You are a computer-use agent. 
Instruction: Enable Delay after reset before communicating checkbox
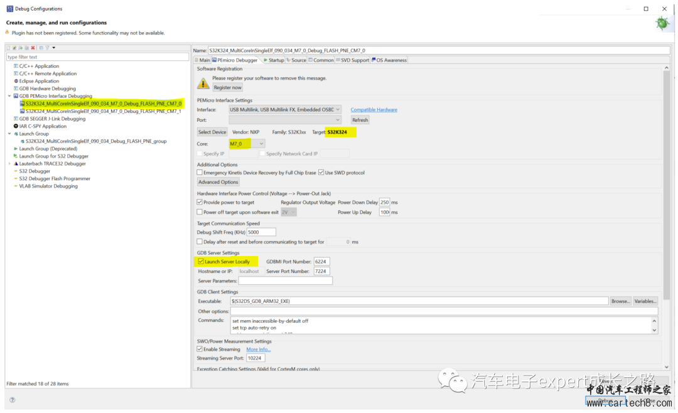pyautogui.click(x=200, y=242)
